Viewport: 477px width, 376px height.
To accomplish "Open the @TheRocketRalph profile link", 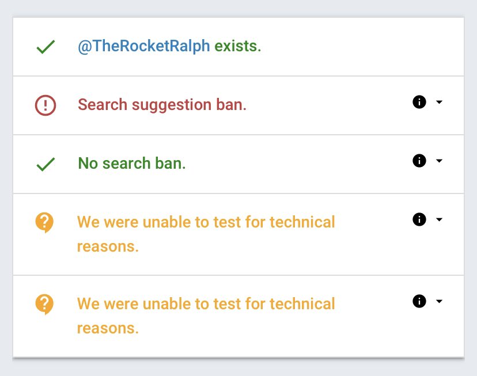I will [x=144, y=47].
